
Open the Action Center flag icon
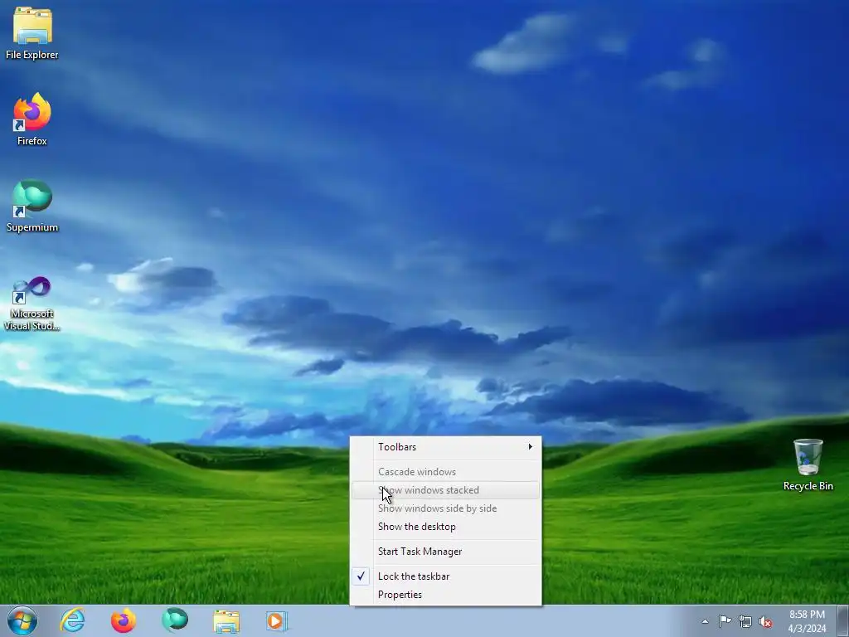725,621
